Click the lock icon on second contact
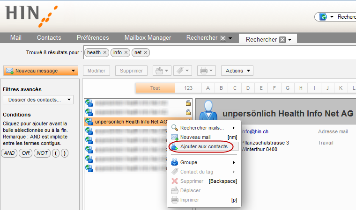Viewport: 356px width, 210px height. (x=188, y=112)
